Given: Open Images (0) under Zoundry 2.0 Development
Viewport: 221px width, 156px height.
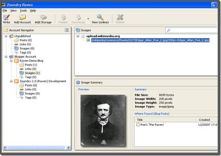Looking at the screenshot, I should pos(32,94).
